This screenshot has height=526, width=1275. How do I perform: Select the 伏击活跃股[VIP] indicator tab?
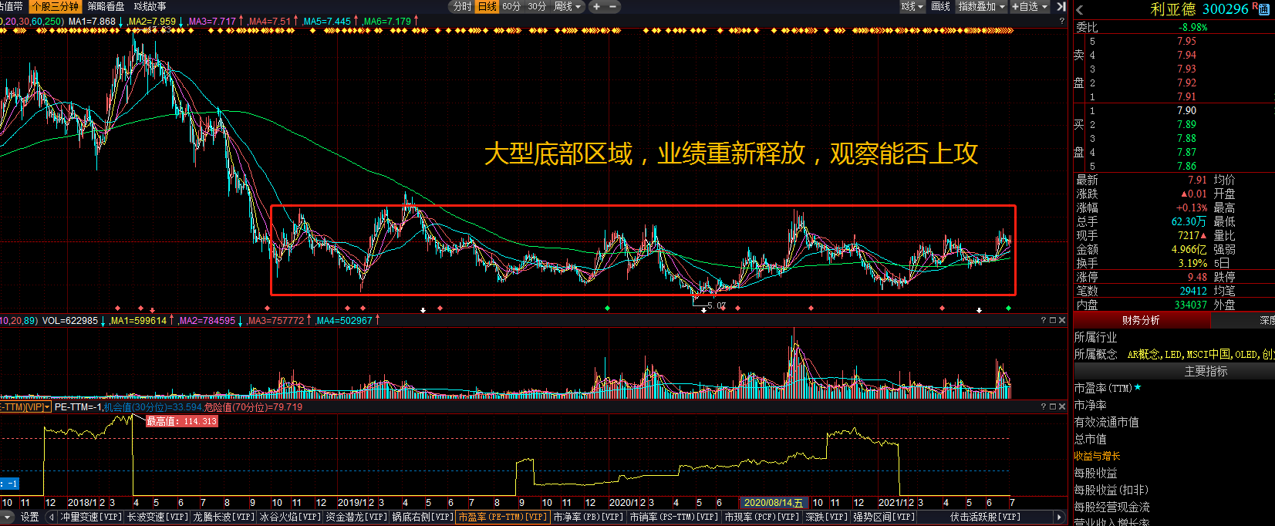985,517
